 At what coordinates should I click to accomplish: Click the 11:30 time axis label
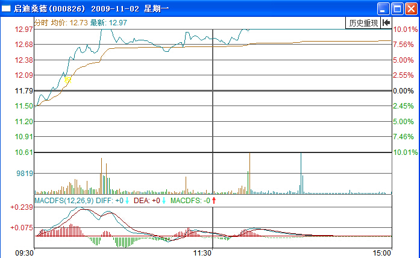coord(202,253)
